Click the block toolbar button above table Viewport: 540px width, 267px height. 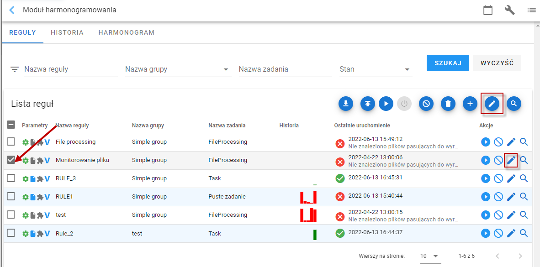coord(426,104)
